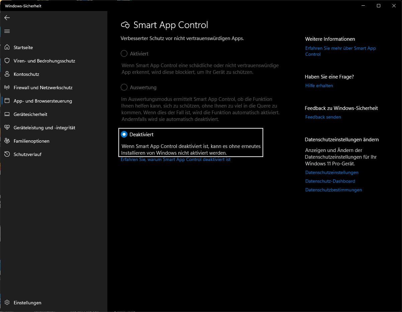
Task: Select the Aktiviert radio button
Action: tap(124, 53)
